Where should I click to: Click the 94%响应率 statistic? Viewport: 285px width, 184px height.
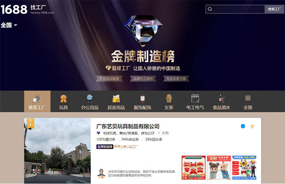pyautogui.click(x=130, y=140)
